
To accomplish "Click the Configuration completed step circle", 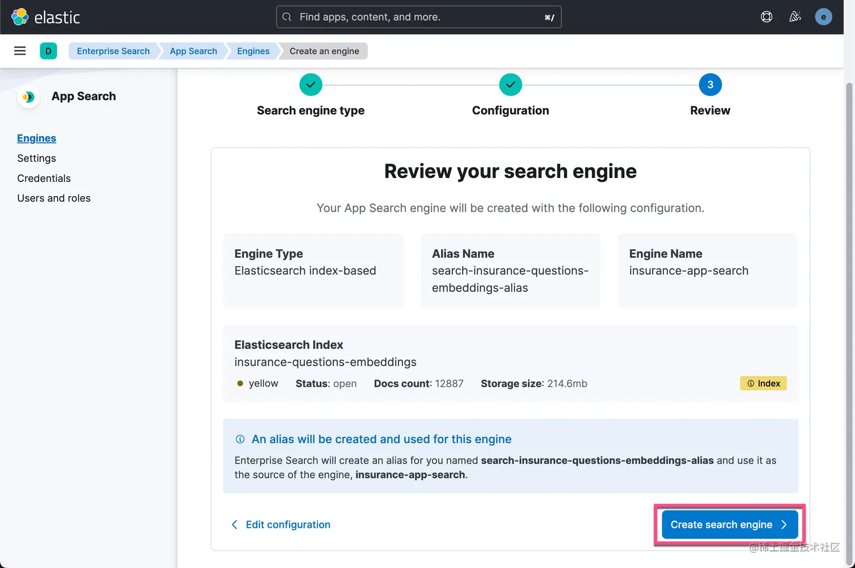I will click(511, 85).
